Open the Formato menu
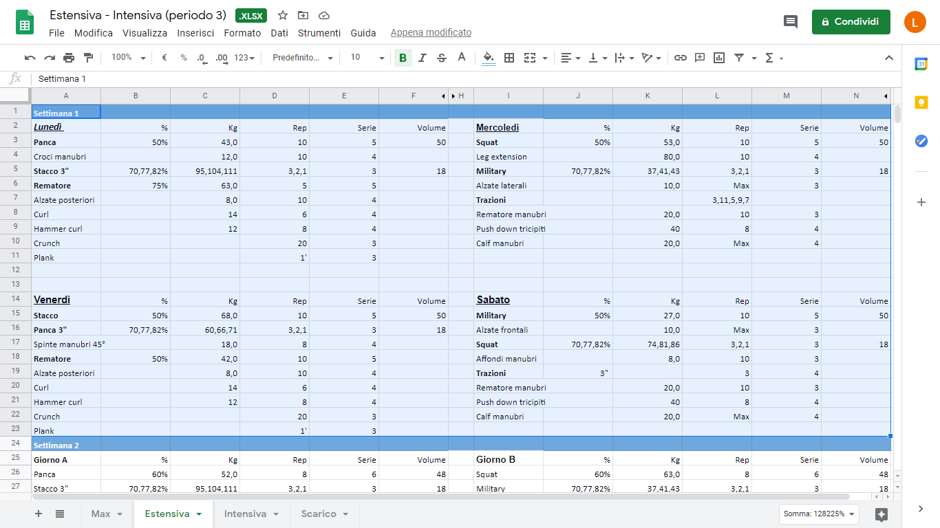The height and width of the screenshot is (528, 940). coord(242,33)
